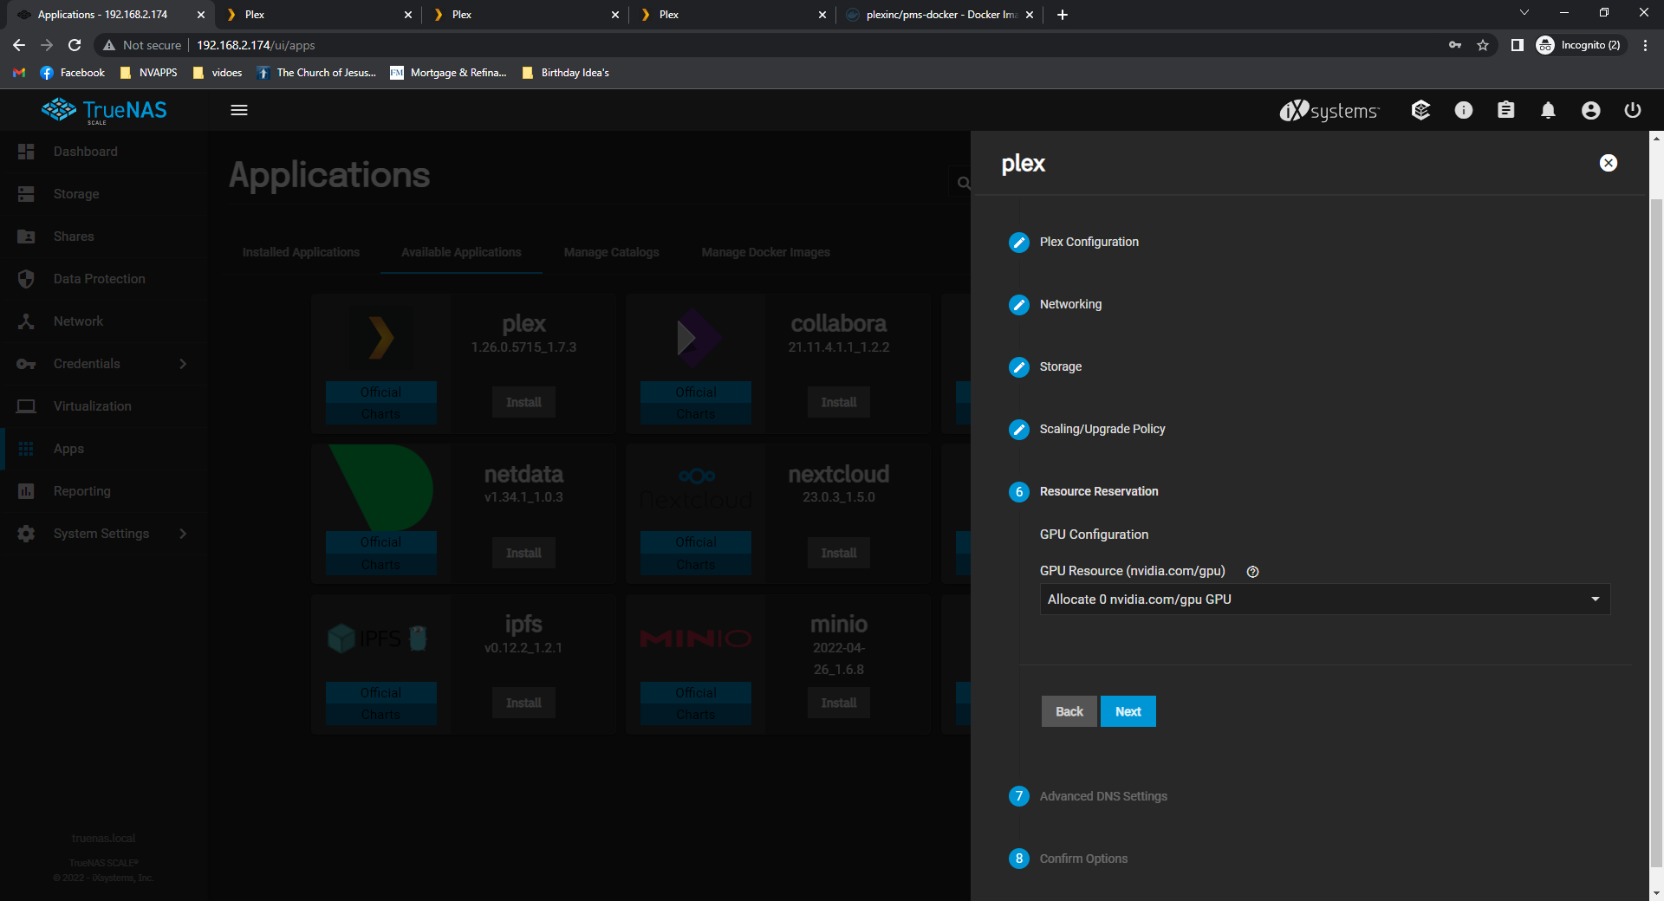The height and width of the screenshot is (901, 1664).
Task: Open the Reporting section
Action: coord(81,491)
